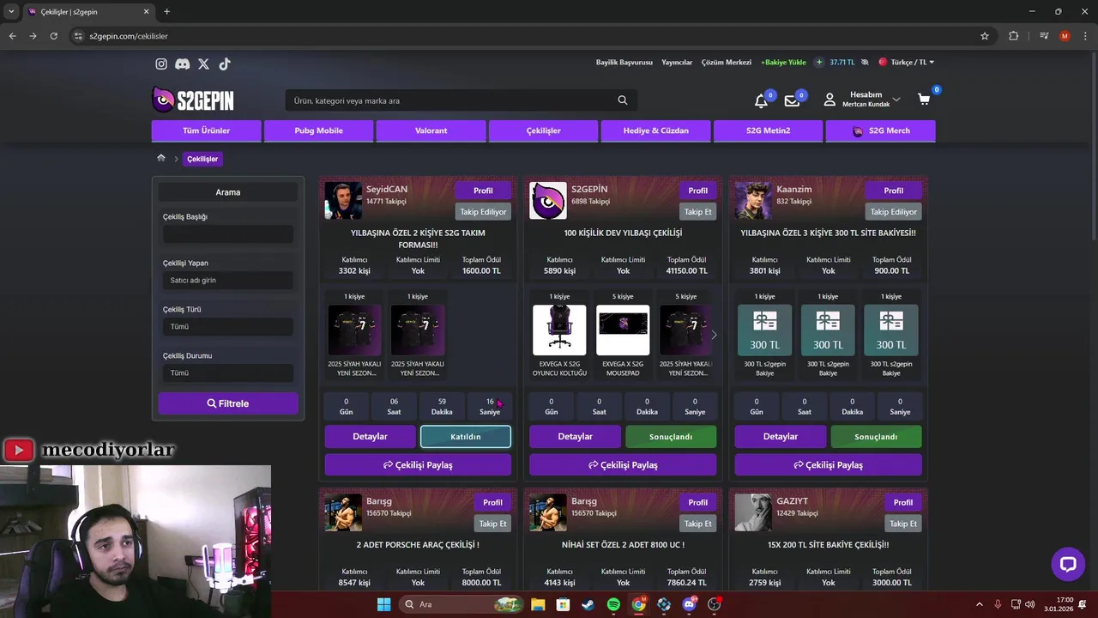Open the Pubg Mobile category
The height and width of the screenshot is (618, 1098).
(318, 130)
